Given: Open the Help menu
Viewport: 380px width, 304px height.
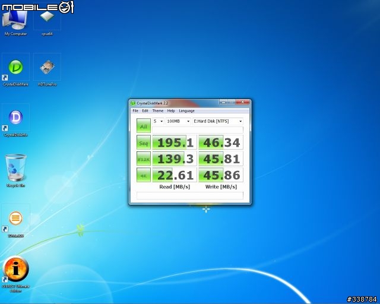Looking at the screenshot, I should pyautogui.click(x=171, y=111).
